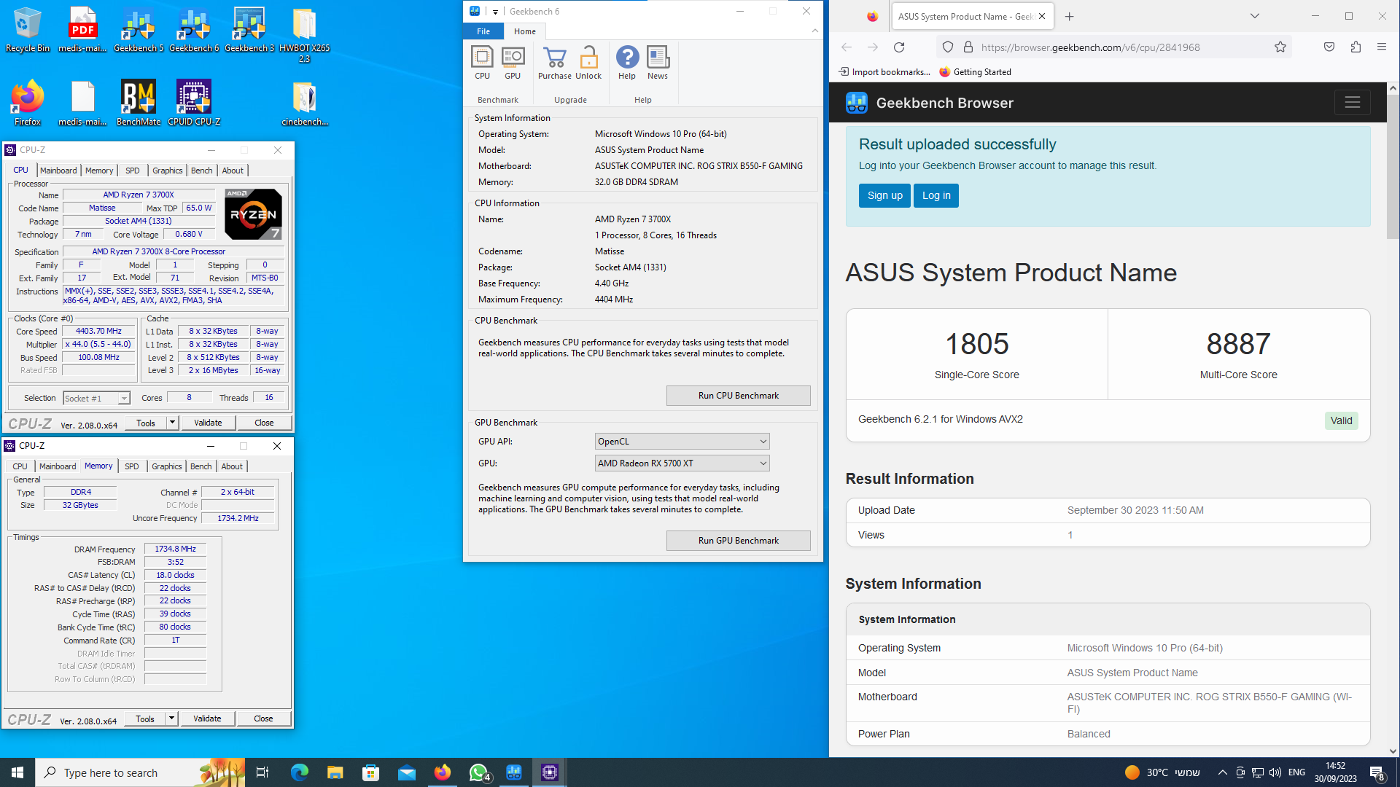
Task: Open Firefox extensions puzzle icon
Action: pyautogui.click(x=1356, y=47)
